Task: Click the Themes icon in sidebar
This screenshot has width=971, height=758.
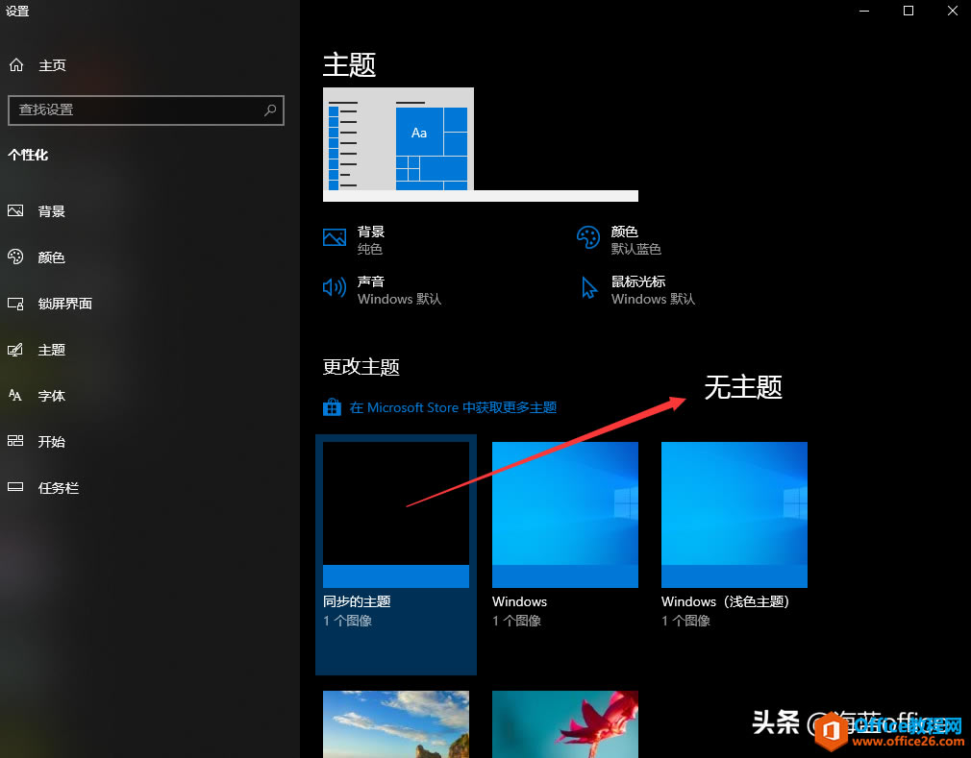Action: [x=15, y=350]
